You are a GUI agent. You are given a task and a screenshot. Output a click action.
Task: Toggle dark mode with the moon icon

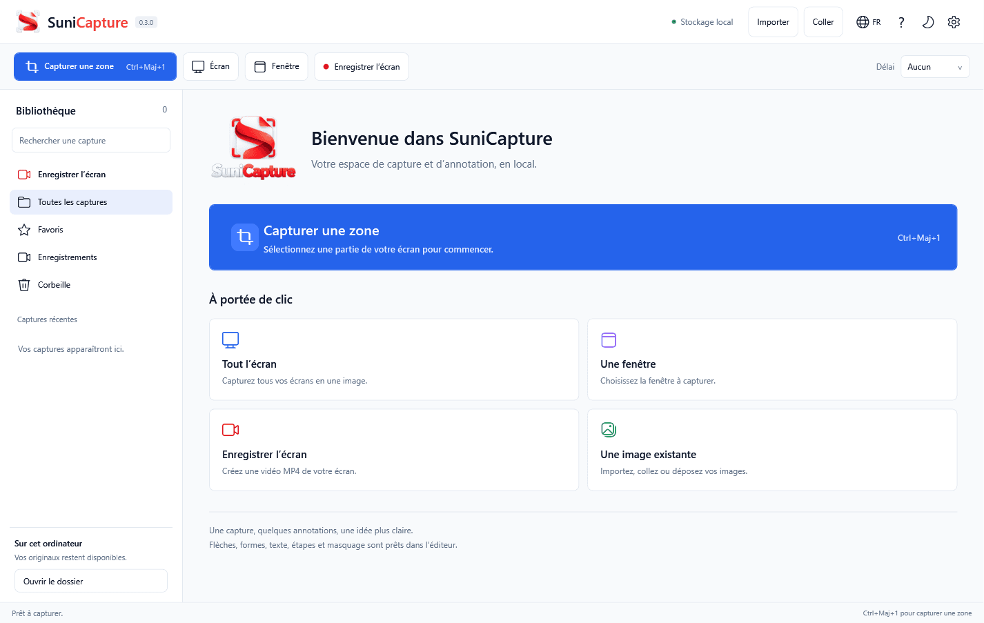pyautogui.click(x=928, y=22)
